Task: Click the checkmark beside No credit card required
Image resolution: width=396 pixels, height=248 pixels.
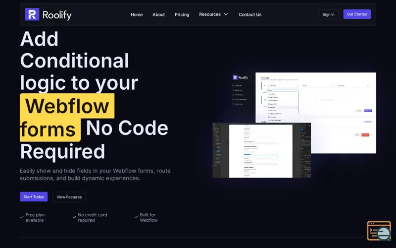Action: tap(74, 217)
